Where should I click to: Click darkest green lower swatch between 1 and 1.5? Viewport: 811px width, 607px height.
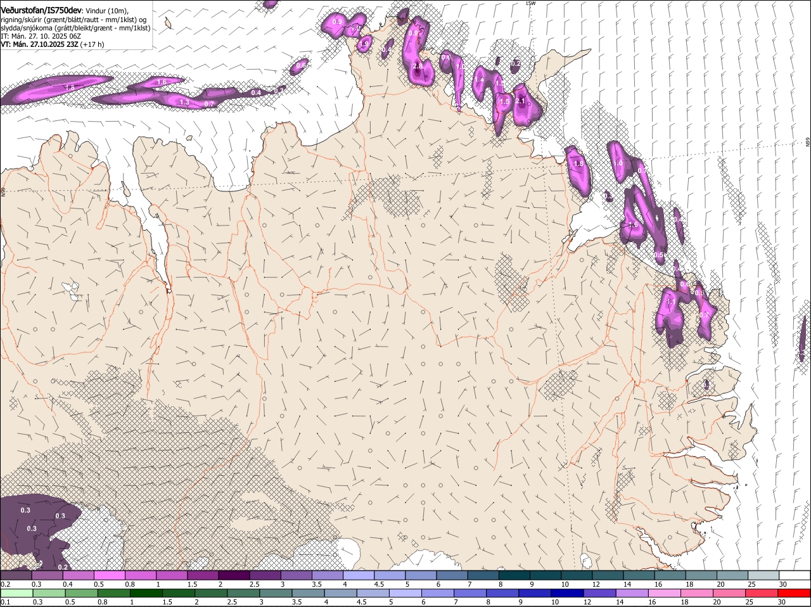coord(146,593)
